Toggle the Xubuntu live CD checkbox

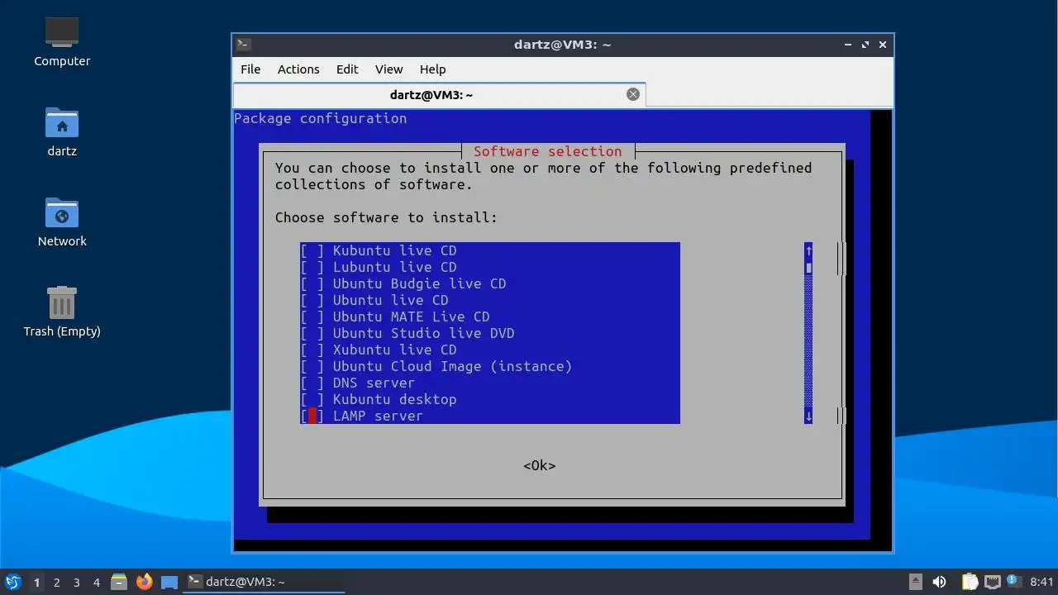[312, 350]
